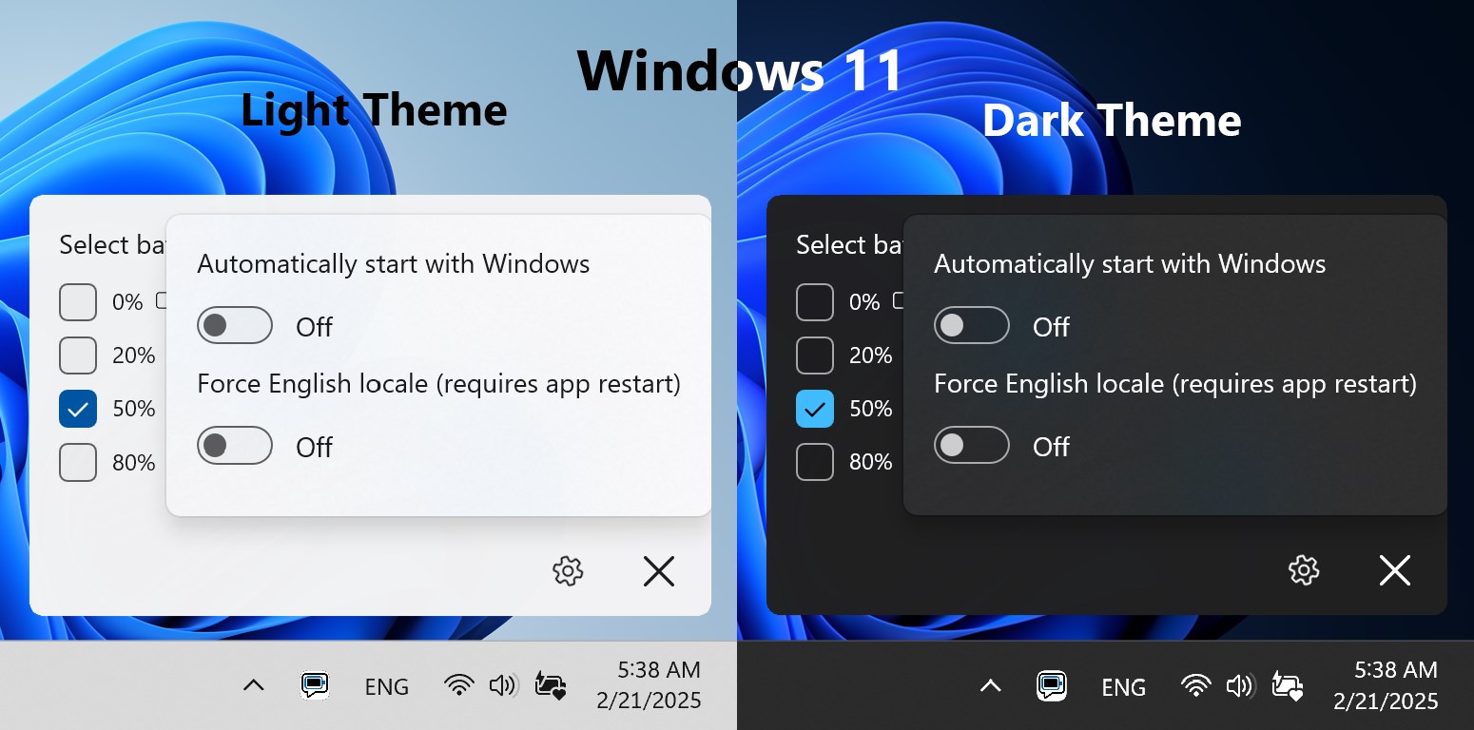Screen dimensions: 1474x730
Task: Open ENG language switcher on dark taskbar
Action: [1123, 686]
